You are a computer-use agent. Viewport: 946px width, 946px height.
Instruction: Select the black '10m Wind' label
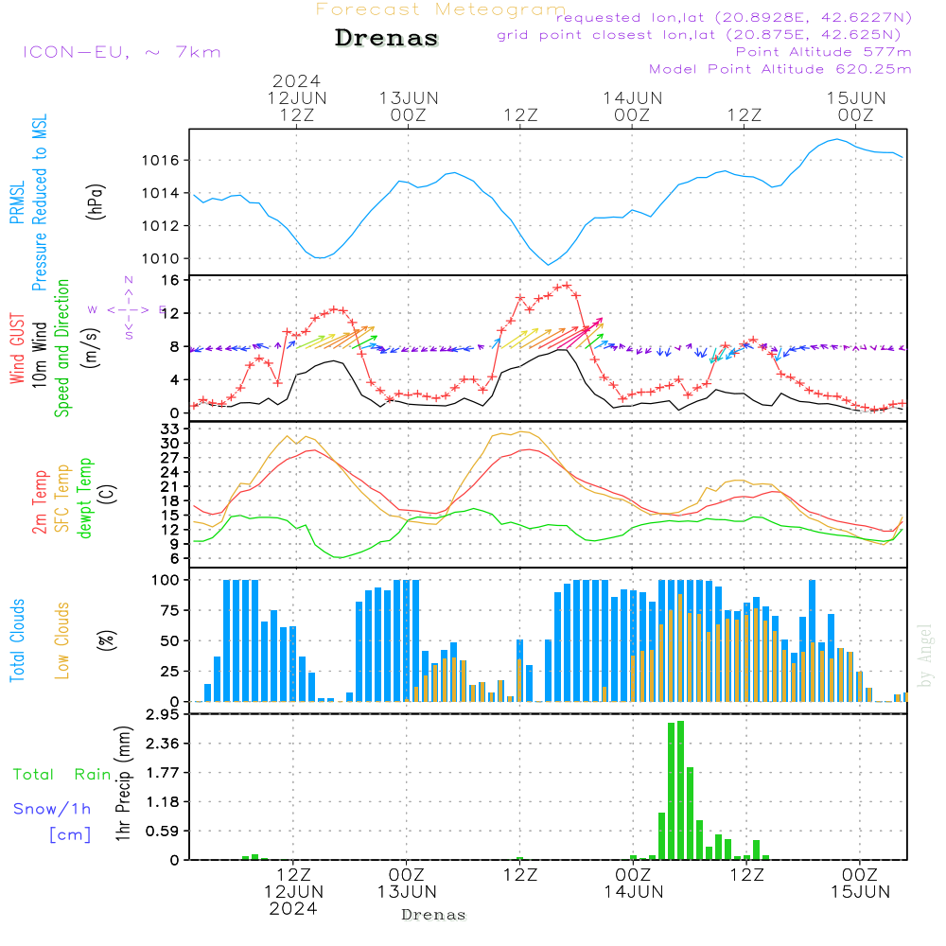tap(39, 354)
